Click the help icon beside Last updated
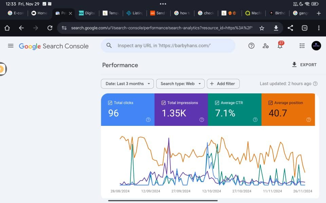Screen dimensions: 326x203 click(x=315, y=84)
